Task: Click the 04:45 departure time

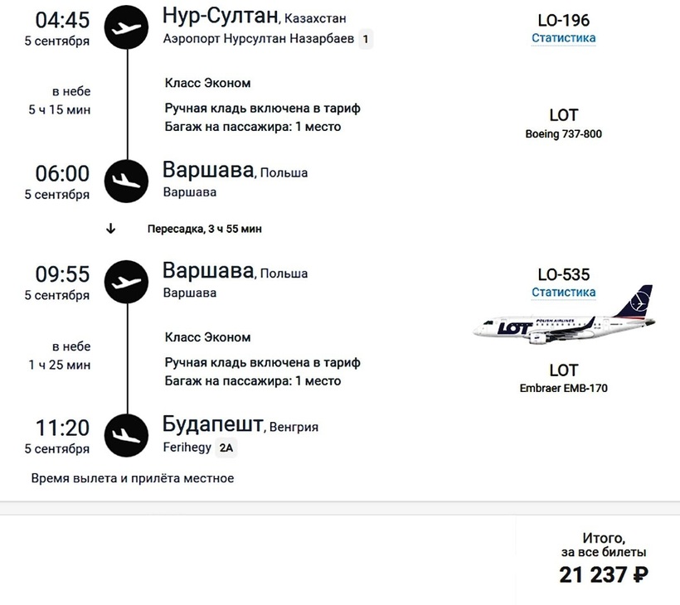Action: [62, 20]
